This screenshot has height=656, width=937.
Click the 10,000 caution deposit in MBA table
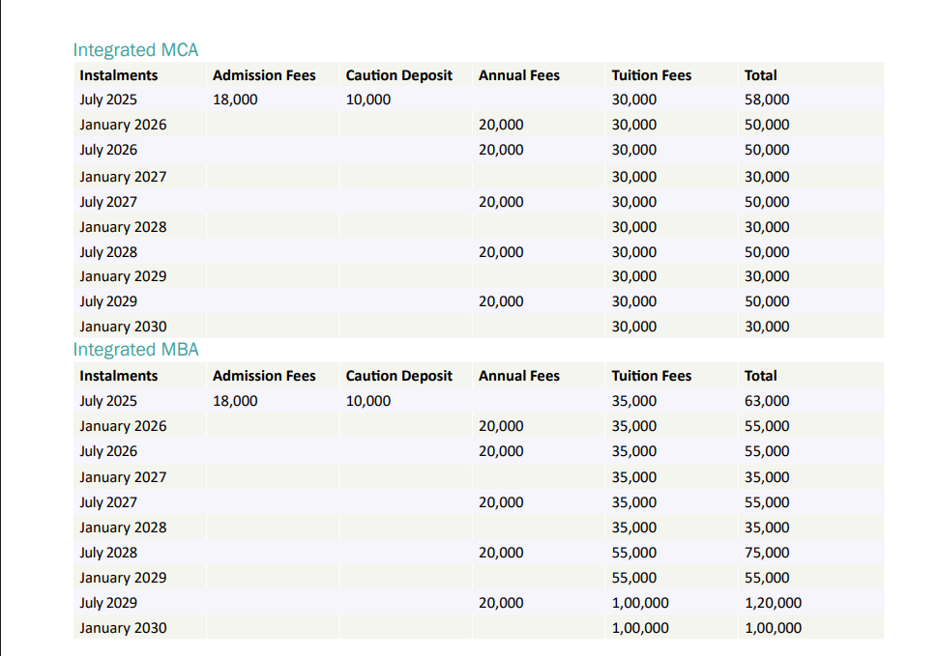[367, 400]
